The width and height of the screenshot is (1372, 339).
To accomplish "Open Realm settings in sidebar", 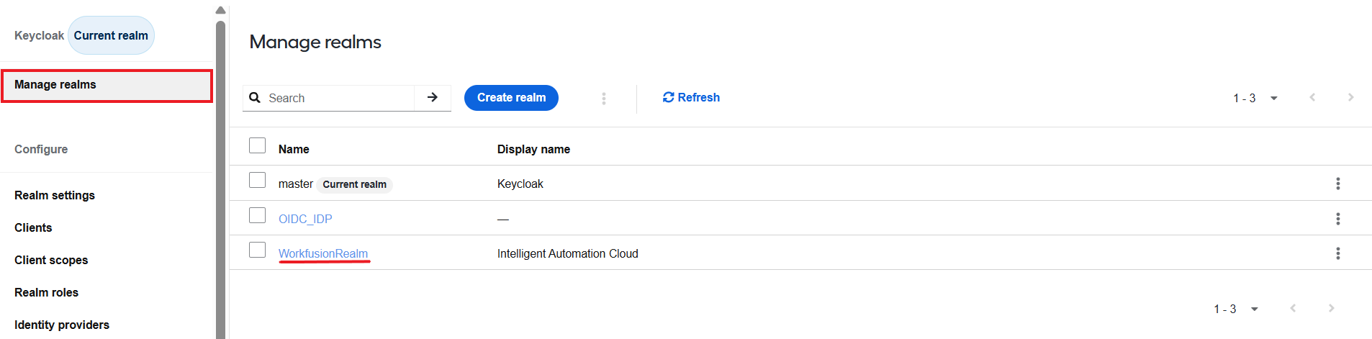I will pyautogui.click(x=55, y=195).
